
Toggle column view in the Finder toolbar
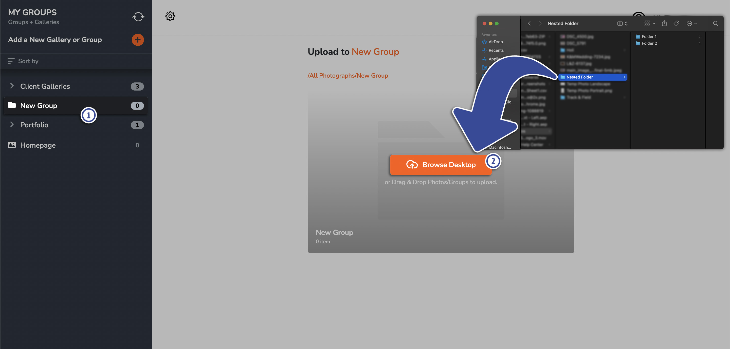pos(620,24)
